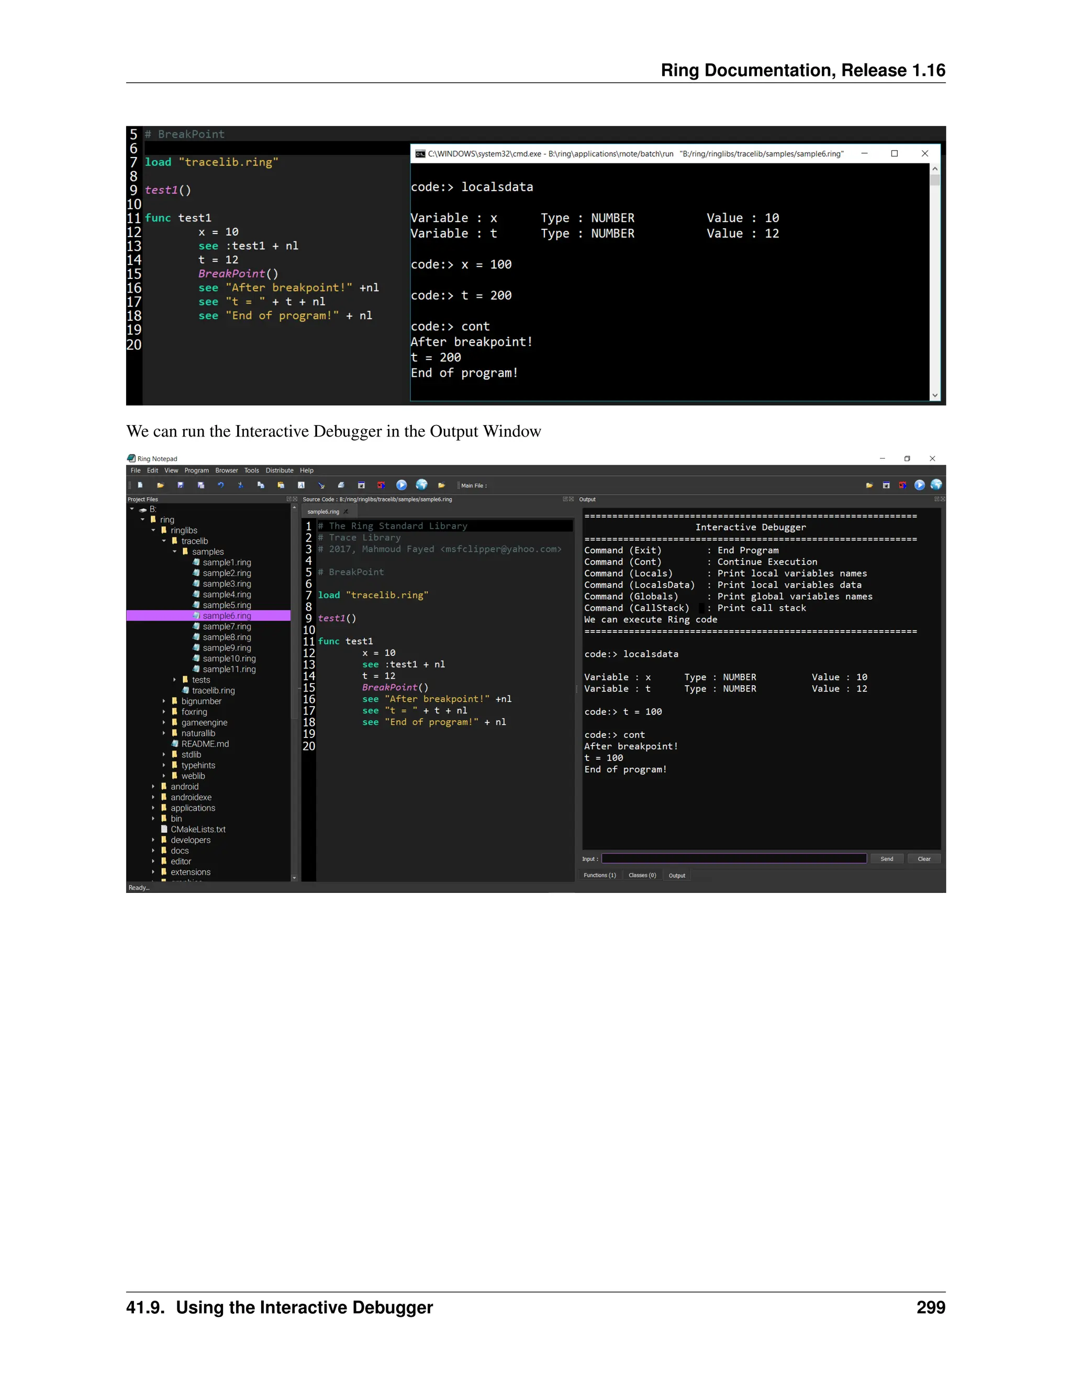Click the blue Run play icon

401,485
